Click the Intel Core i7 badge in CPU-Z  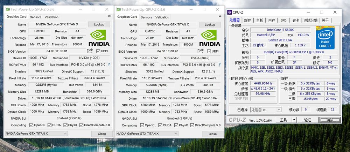pyautogui.click(x=325, y=38)
